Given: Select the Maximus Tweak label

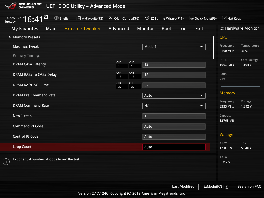Looking at the screenshot, I should [x=26, y=46].
